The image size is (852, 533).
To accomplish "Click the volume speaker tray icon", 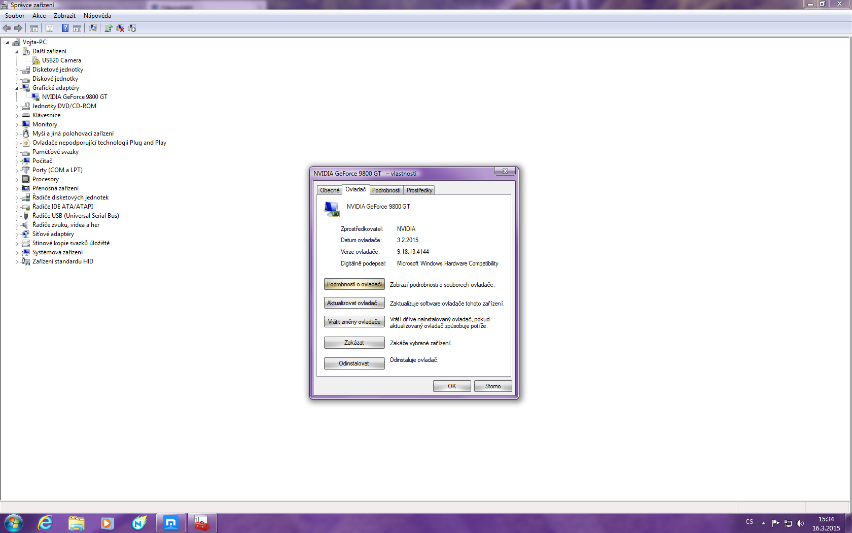I will tap(800, 523).
